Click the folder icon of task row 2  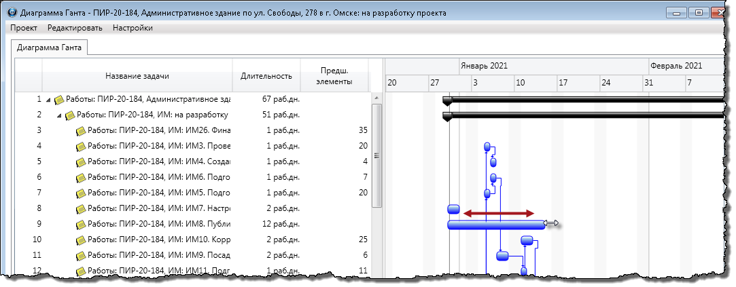click(x=70, y=115)
